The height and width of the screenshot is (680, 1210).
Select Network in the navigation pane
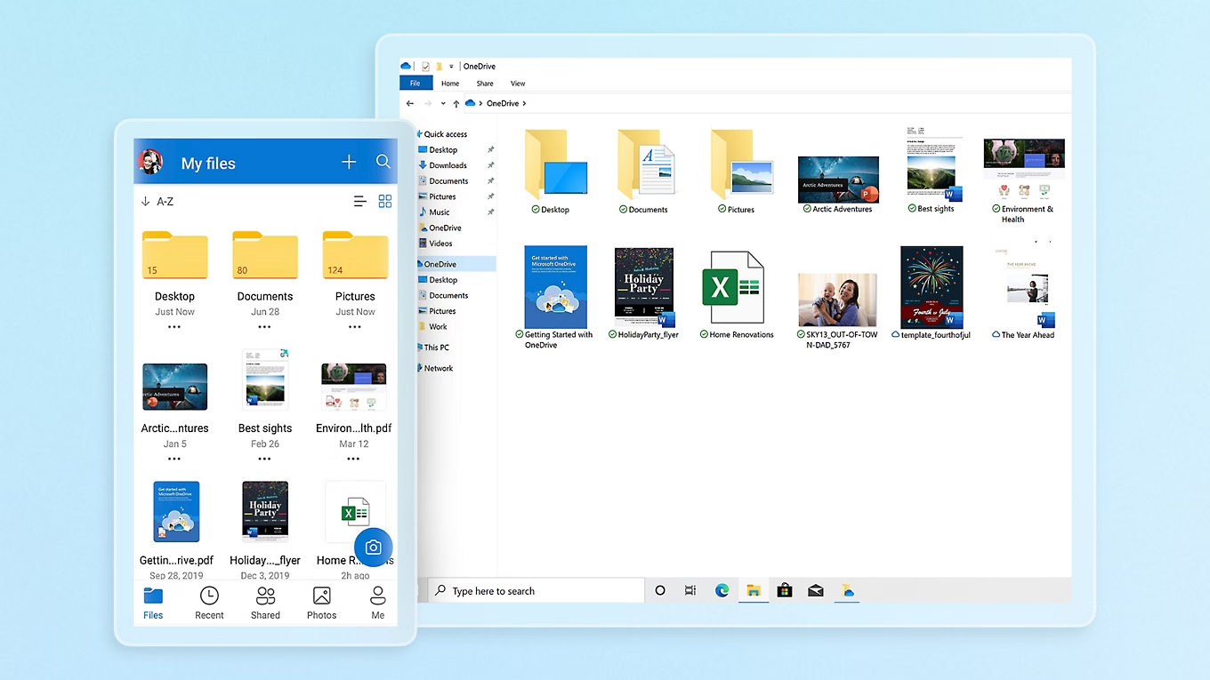tap(440, 368)
